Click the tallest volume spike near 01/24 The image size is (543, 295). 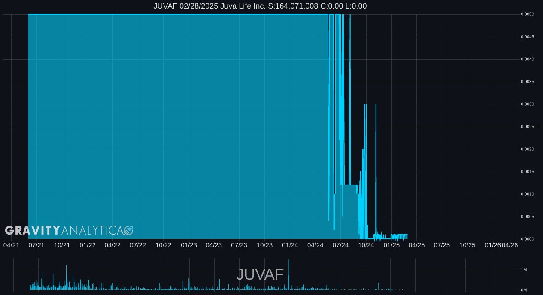289,274
